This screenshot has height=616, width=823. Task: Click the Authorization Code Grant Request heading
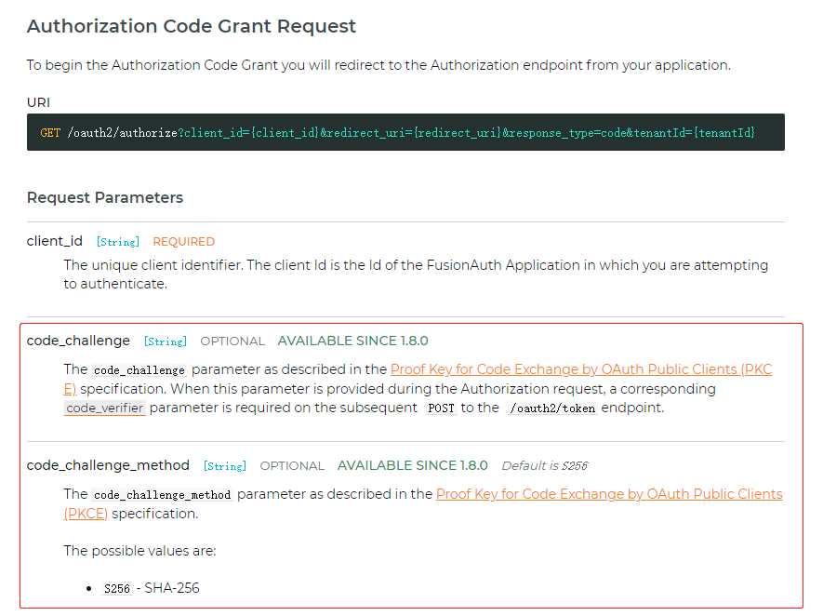click(x=192, y=26)
